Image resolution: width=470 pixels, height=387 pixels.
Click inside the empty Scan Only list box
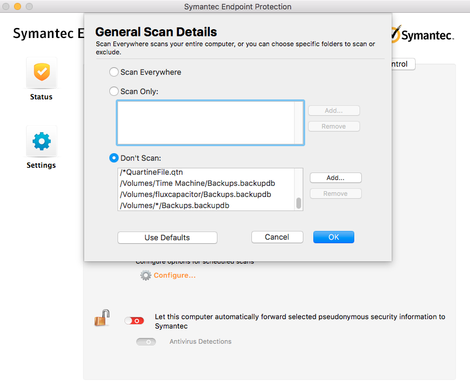tap(206, 123)
